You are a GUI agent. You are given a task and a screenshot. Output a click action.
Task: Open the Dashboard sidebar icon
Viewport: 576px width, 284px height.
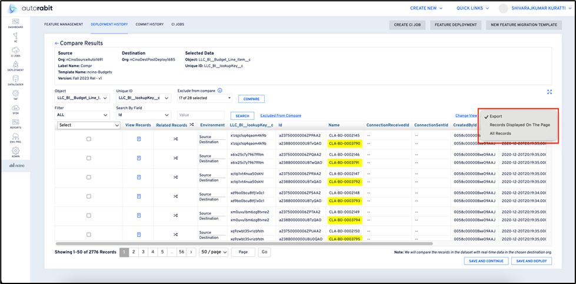[x=15, y=24]
